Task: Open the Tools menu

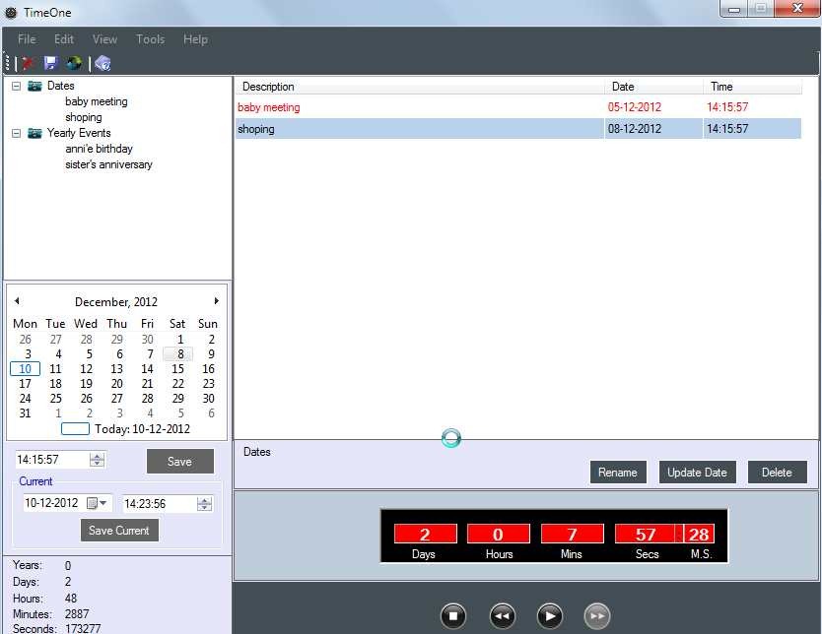Action: click(x=150, y=39)
